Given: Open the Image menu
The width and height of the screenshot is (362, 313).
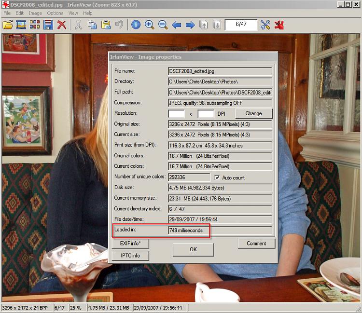Looking at the screenshot, I should (35, 13).
